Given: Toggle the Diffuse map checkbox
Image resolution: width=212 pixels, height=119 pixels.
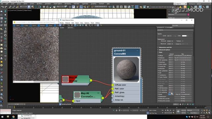Looking at the screenshot, I should point(158,56).
